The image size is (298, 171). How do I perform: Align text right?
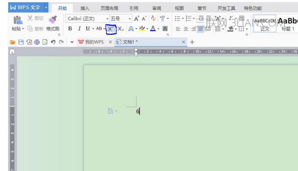click(193, 29)
